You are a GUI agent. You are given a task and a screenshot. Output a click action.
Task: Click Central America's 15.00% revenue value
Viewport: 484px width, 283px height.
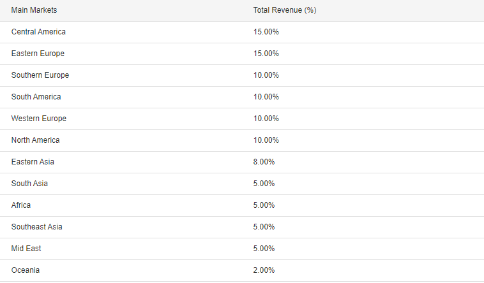(266, 32)
